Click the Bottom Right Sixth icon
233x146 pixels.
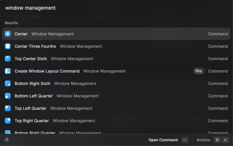click(8, 84)
